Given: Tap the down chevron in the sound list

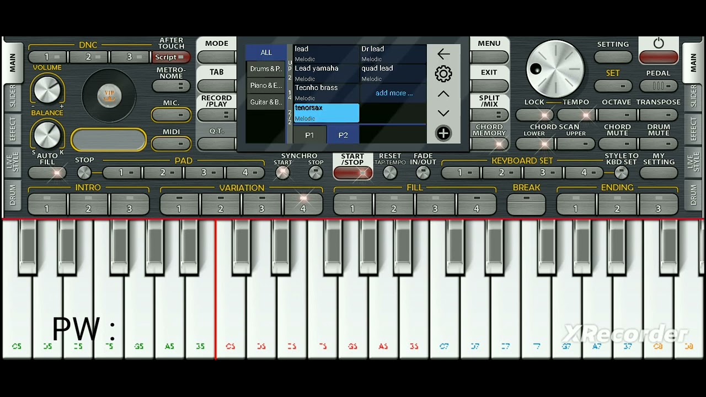Looking at the screenshot, I should pyautogui.click(x=443, y=113).
